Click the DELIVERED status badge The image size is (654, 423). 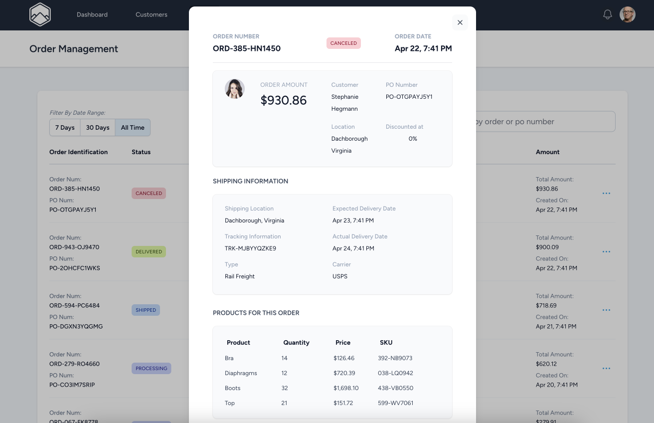coord(149,251)
